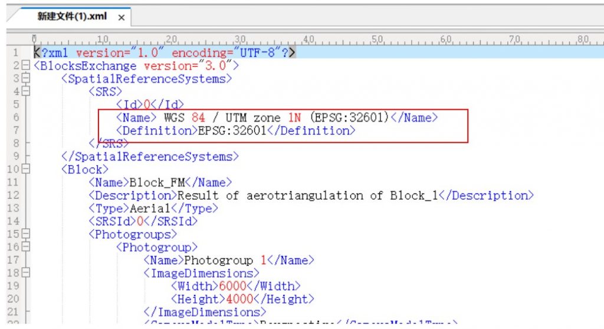Click the closing SpatialReferenceSystems tag

tap(150, 156)
